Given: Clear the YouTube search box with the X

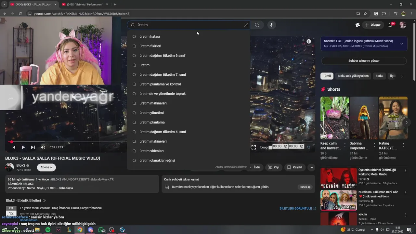Looking at the screenshot, I should [x=246, y=25].
